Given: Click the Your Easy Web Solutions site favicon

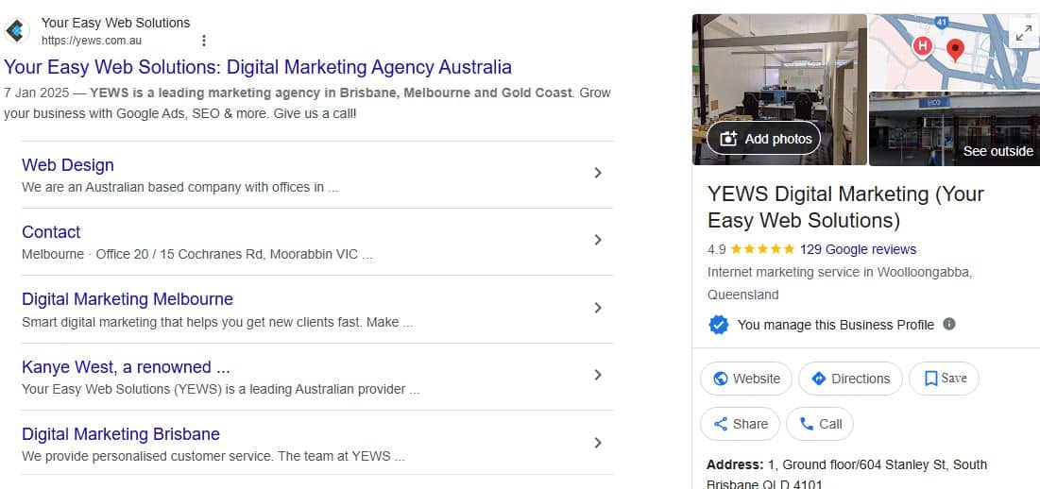Looking at the screenshot, I should point(17,31).
